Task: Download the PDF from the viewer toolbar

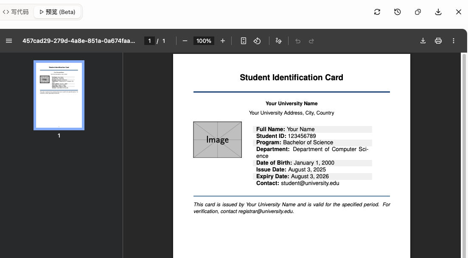Action: [x=423, y=41]
